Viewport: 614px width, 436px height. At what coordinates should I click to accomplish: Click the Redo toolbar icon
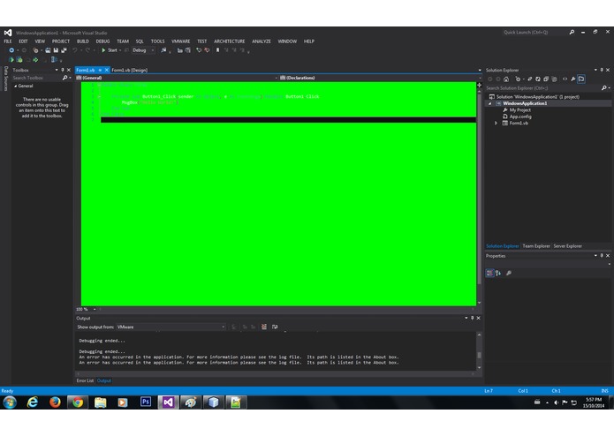pos(87,50)
